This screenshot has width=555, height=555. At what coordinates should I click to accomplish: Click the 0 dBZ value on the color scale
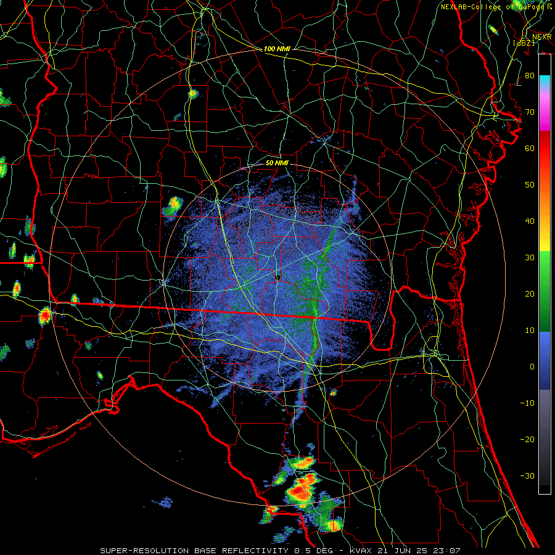532,367
